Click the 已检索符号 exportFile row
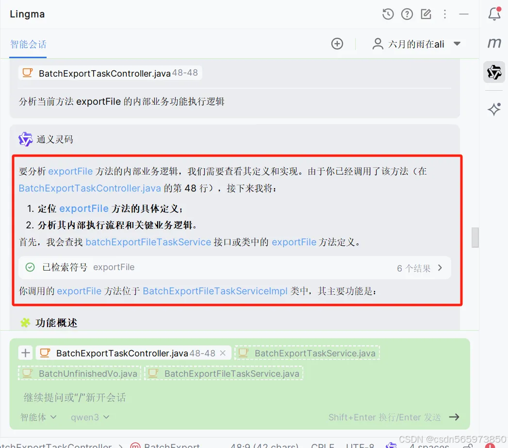Image resolution: width=508 pixels, height=448 pixels. pyautogui.click(x=234, y=268)
